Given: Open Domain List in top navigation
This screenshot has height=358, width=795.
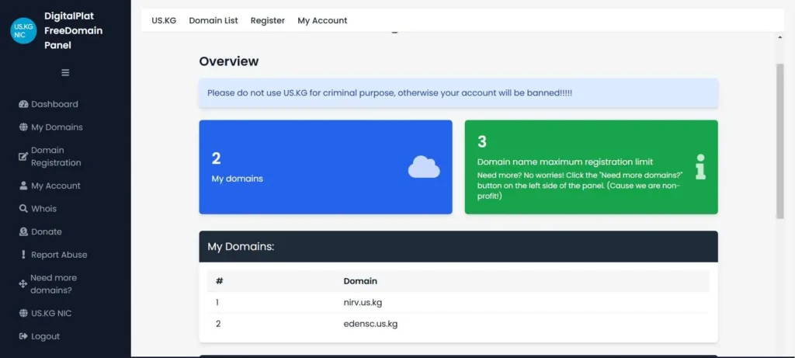Looking at the screenshot, I should pyautogui.click(x=214, y=20).
